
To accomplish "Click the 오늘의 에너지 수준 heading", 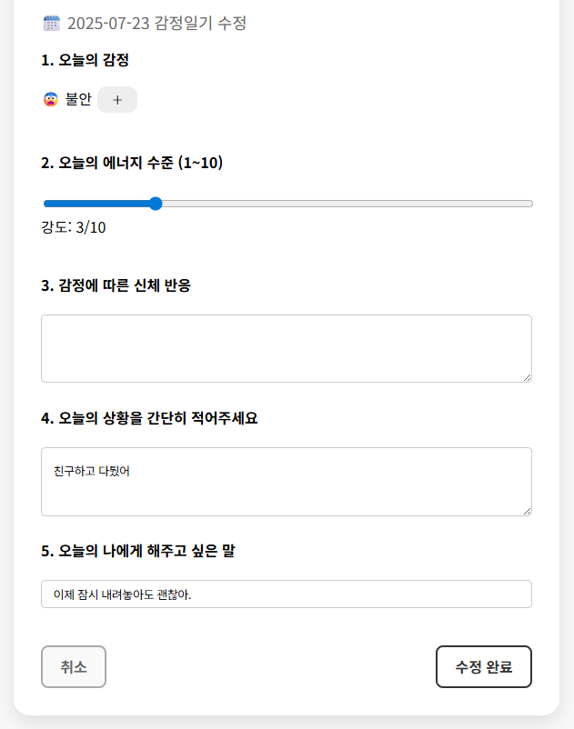I will 132,164.
